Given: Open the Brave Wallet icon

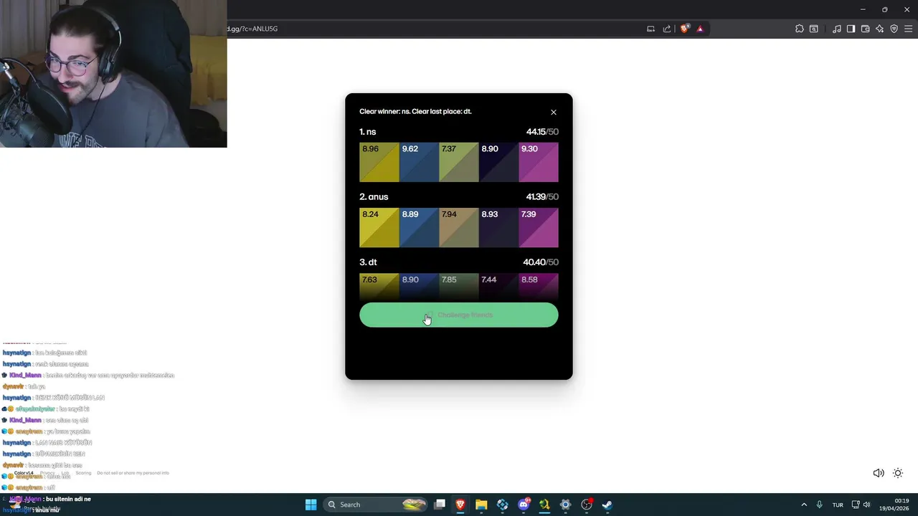Looking at the screenshot, I should tap(866, 29).
